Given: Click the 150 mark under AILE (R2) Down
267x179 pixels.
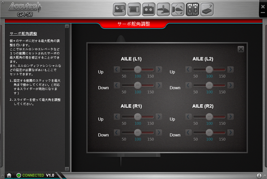Looking at the screenshot, I should tap(222, 139).
